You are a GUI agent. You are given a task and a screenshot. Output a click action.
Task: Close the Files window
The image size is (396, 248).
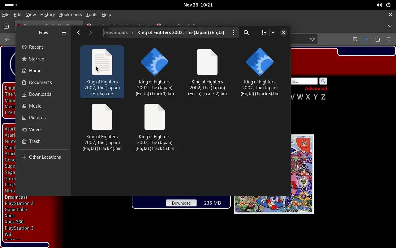click(283, 33)
